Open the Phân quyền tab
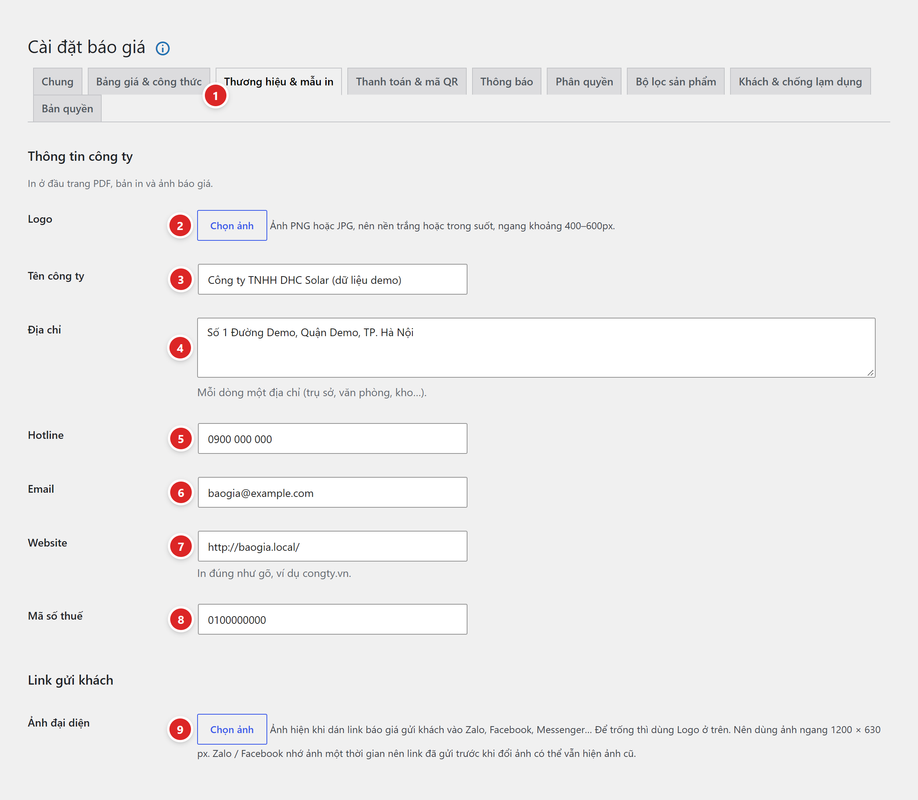The height and width of the screenshot is (800, 918). tap(584, 82)
